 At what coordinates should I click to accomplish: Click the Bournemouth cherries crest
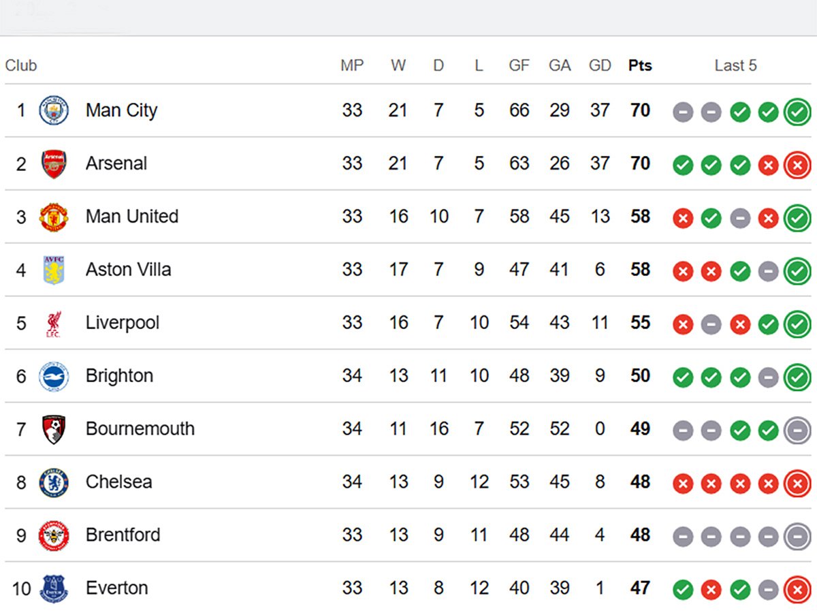click(x=54, y=429)
